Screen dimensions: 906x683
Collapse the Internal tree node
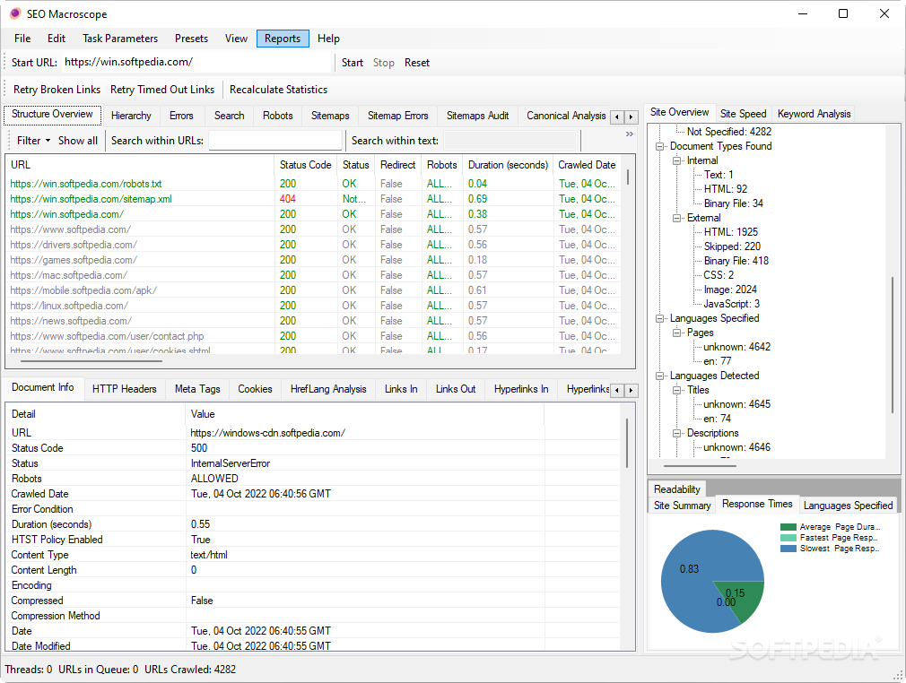click(676, 160)
